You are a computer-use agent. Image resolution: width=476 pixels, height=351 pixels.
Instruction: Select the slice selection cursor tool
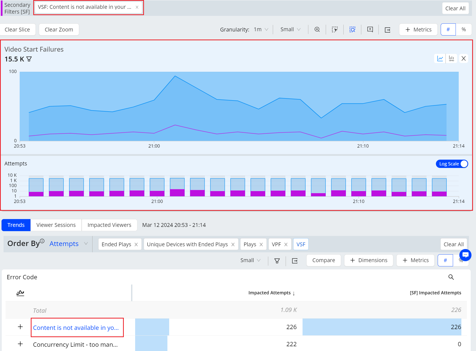tap(335, 29)
